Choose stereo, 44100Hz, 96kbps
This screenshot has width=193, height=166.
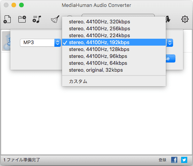[114, 56]
